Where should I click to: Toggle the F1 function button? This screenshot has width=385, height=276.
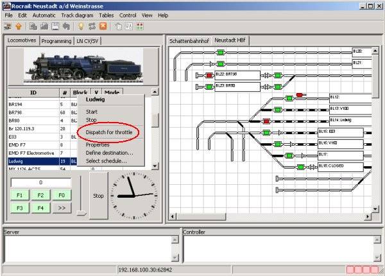19,194
